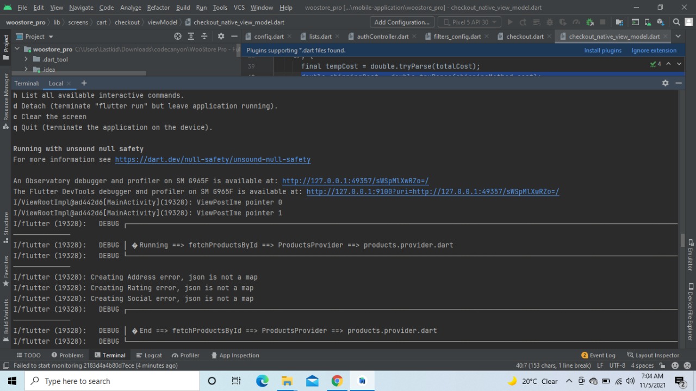Click Collapse All in Project panel
The height and width of the screenshot is (391, 696).
[x=204, y=36]
